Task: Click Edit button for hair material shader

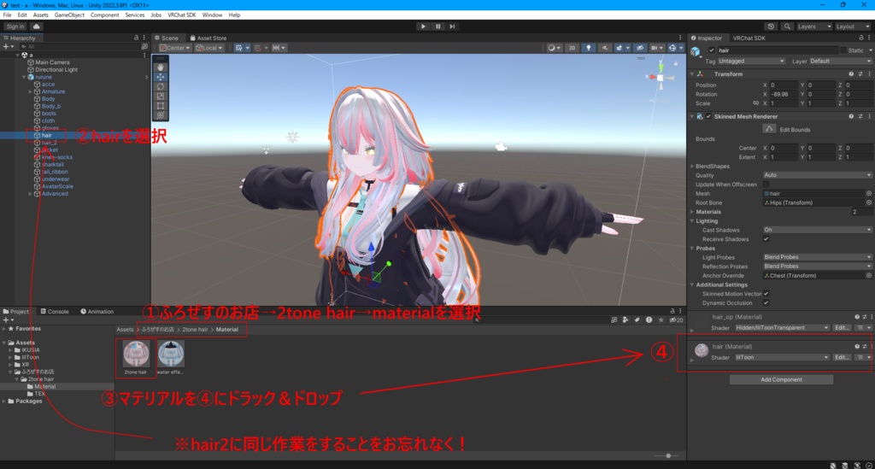Action: coord(842,357)
